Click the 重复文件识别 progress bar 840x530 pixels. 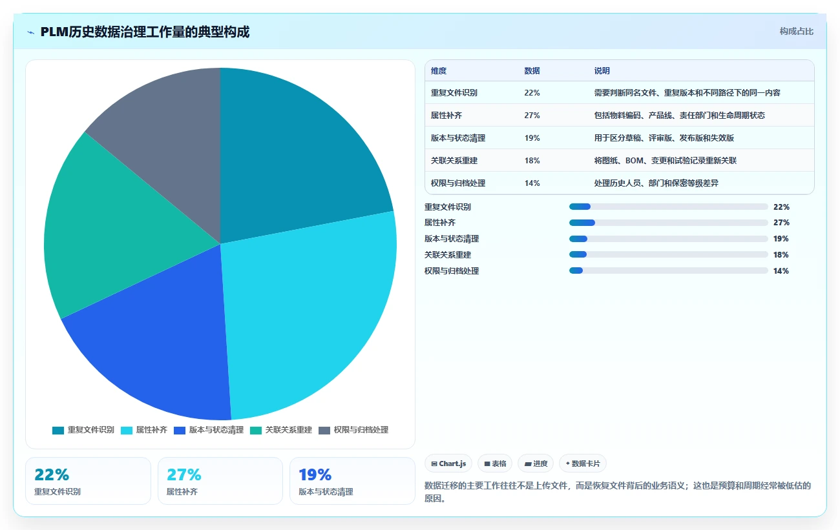(668, 207)
